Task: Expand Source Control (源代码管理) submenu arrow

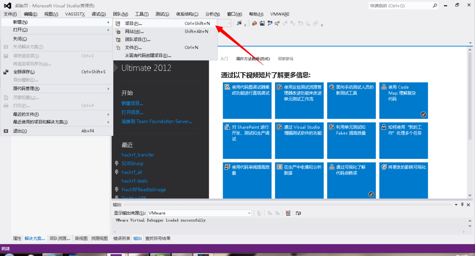Action: tap(108, 88)
